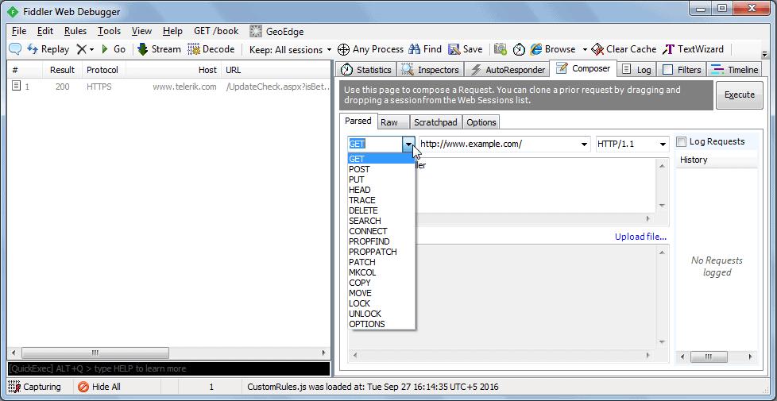Select the Scratchpad sub-tab
Viewport: 777px width, 401px height.
point(435,122)
